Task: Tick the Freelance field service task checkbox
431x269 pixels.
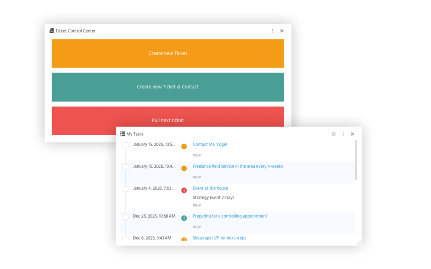Action: tap(126, 167)
